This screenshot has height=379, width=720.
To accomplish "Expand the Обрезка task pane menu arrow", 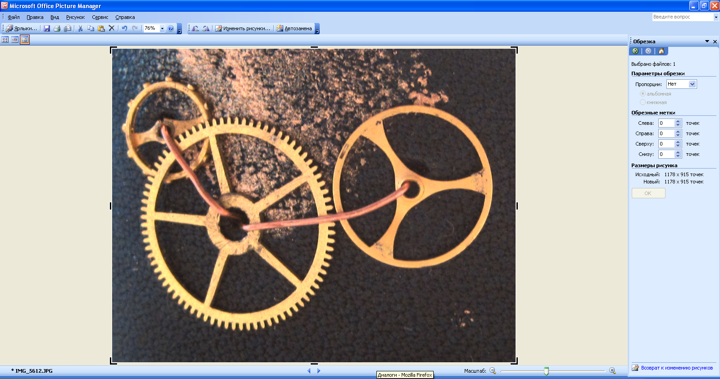I will point(707,41).
